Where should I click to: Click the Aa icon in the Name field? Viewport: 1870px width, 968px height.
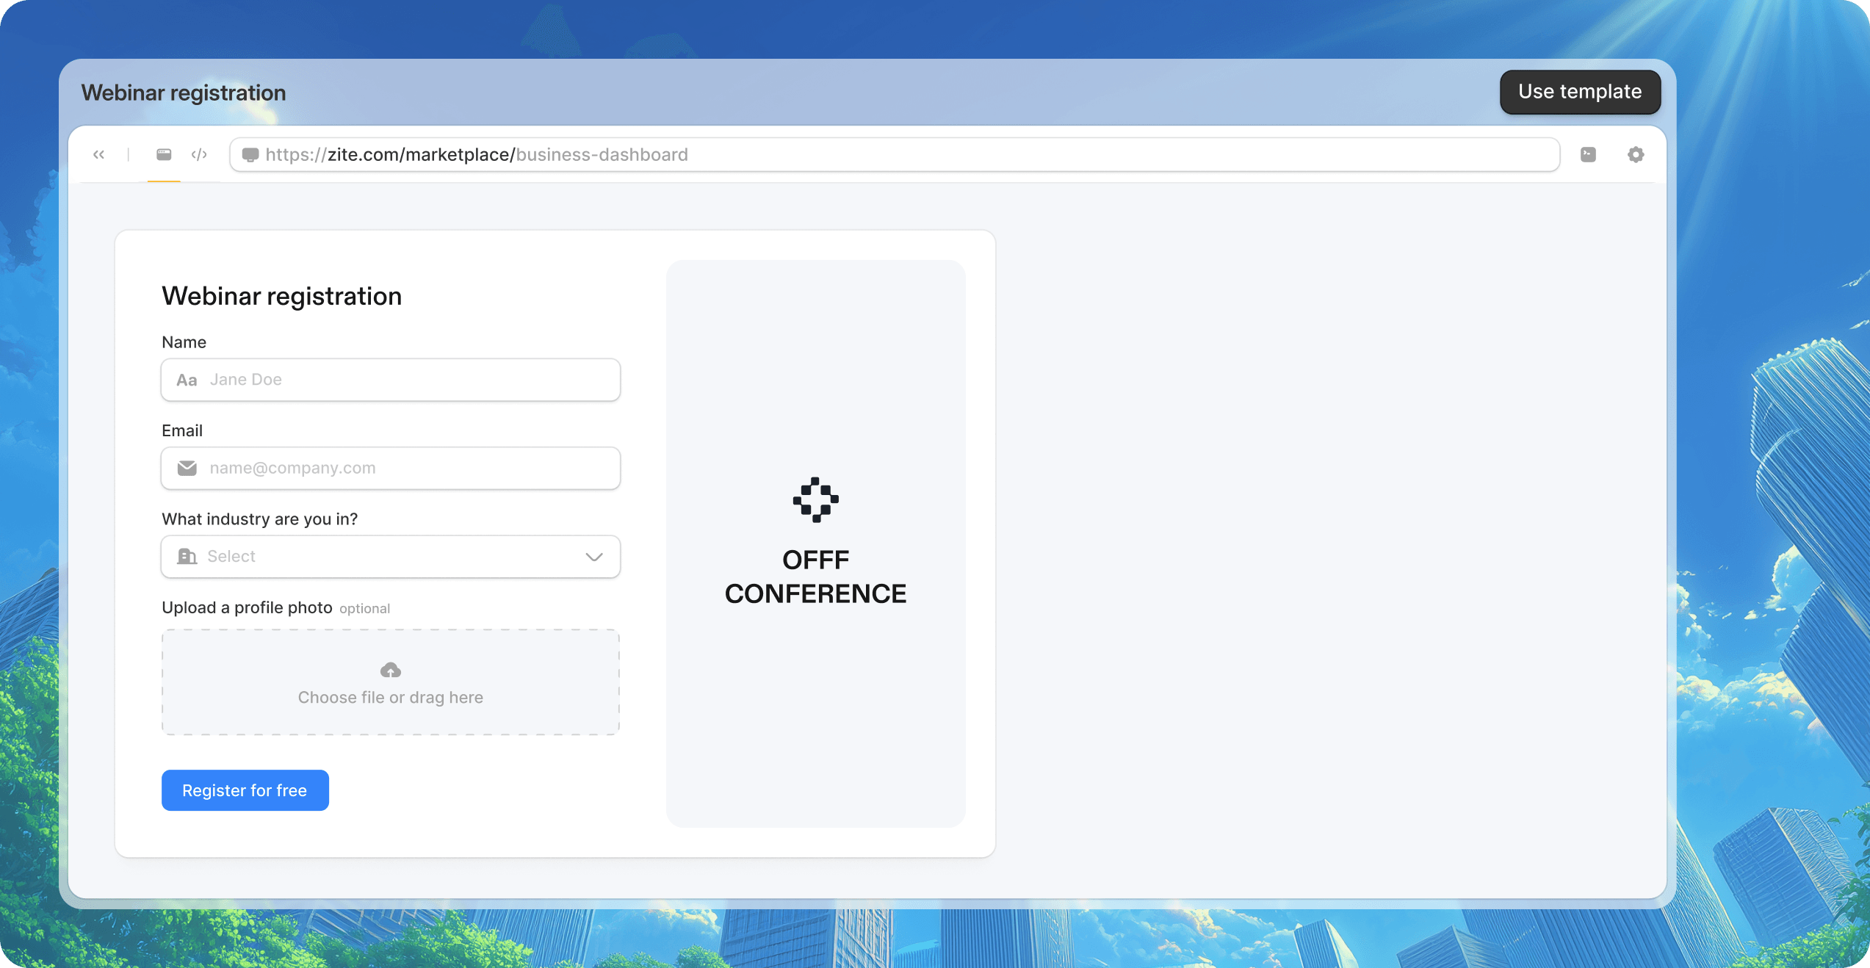(x=187, y=380)
